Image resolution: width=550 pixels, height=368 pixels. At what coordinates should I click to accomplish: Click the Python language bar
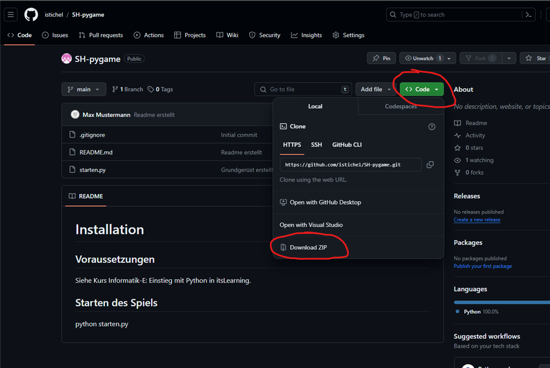[502, 302]
